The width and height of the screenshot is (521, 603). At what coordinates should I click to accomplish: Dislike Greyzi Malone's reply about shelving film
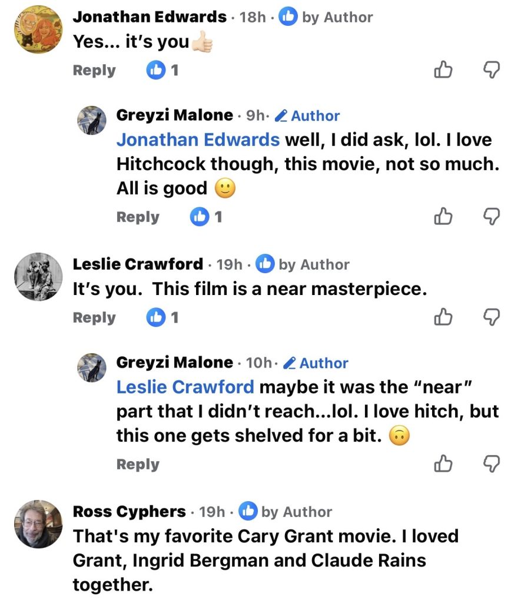coord(491,465)
